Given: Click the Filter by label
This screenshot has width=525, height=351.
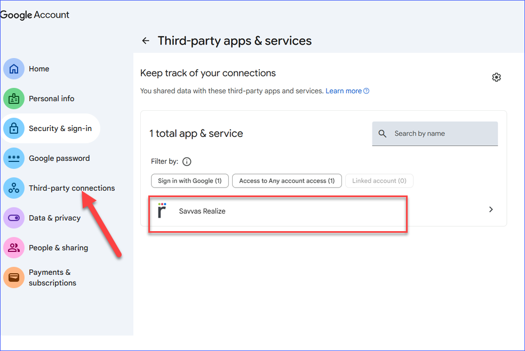Looking at the screenshot, I should (x=164, y=161).
